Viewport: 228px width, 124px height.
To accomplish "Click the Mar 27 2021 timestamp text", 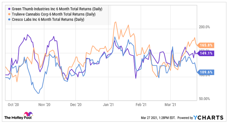I will coord(158,118).
